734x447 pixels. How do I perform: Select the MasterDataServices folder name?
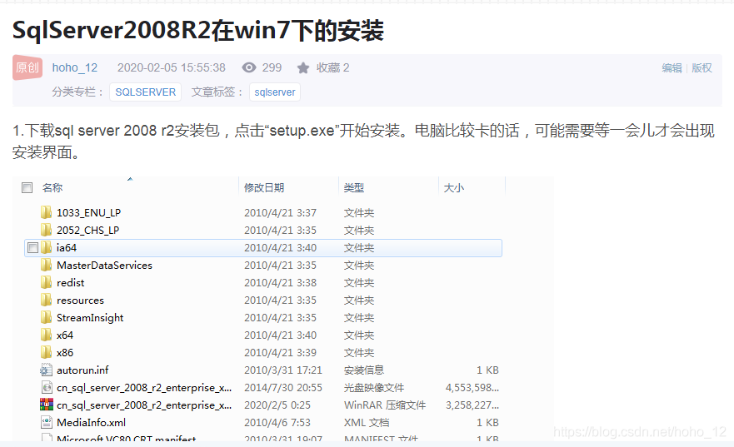click(104, 265)
